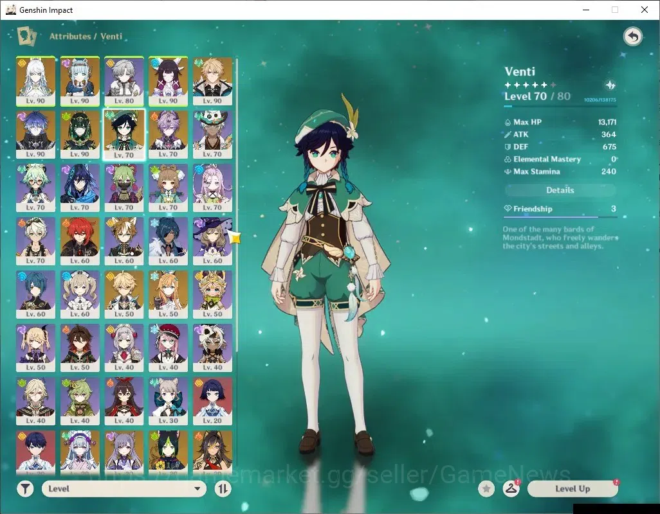This screenshot has width=660, height=514.
Task: Select Fischl with eyepatch Lv. 50
Action: pyautogui.click(x=36, y=348)
